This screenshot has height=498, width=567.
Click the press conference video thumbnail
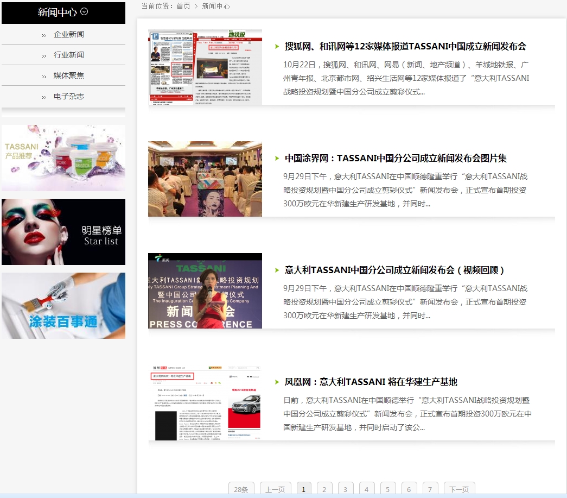click(x=205, y=291)
